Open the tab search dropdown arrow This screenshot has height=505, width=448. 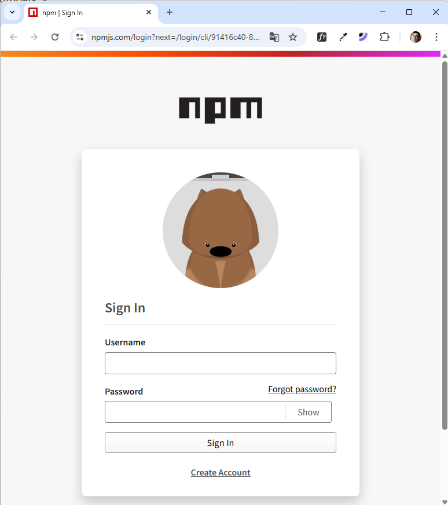pos(12,12)
